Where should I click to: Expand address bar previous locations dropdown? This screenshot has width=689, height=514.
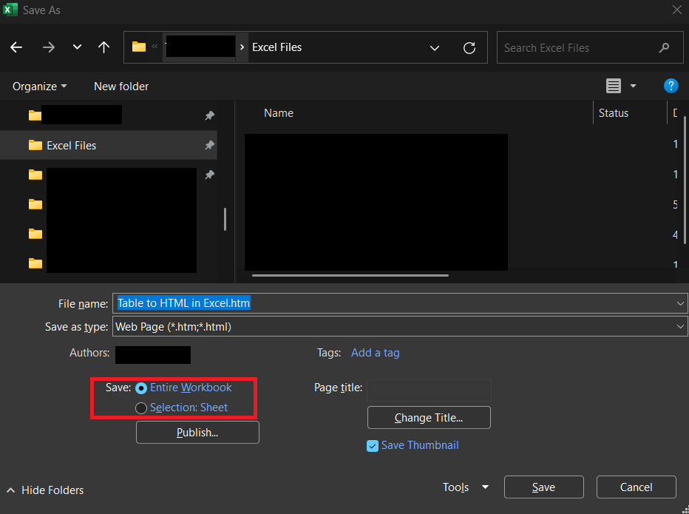435,47
